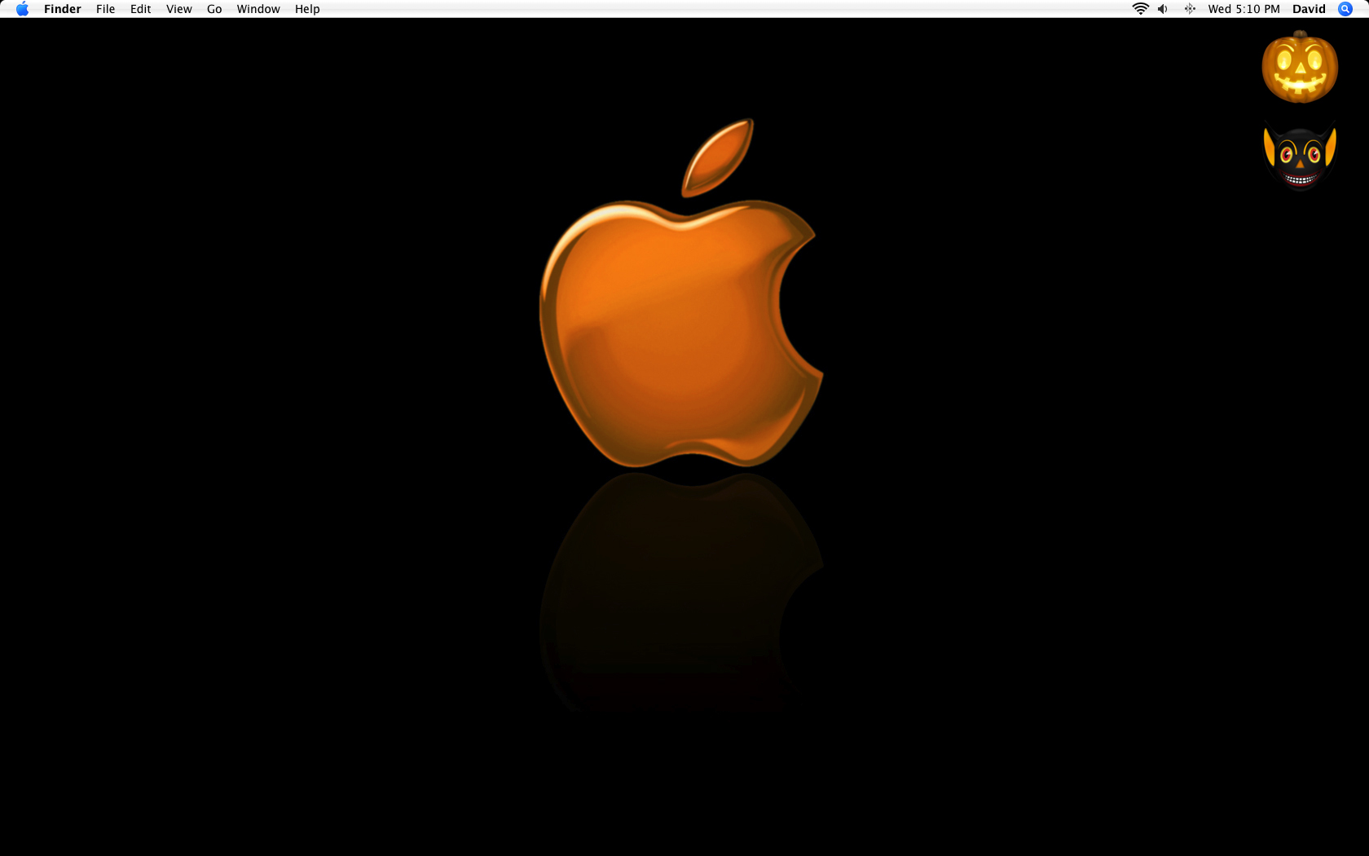The width and height of the screenshot is (1369, 856).
Task: Open the David user menu
Action: [x=1309, y=9]
